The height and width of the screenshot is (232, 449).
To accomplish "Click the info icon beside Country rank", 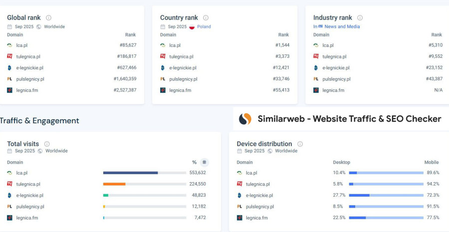I will pyautogui.click(x=206, y=18).
